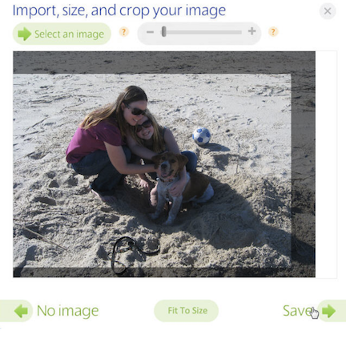Click the plus zoom-in icon

pyautogui.click(x=251, y=31)
